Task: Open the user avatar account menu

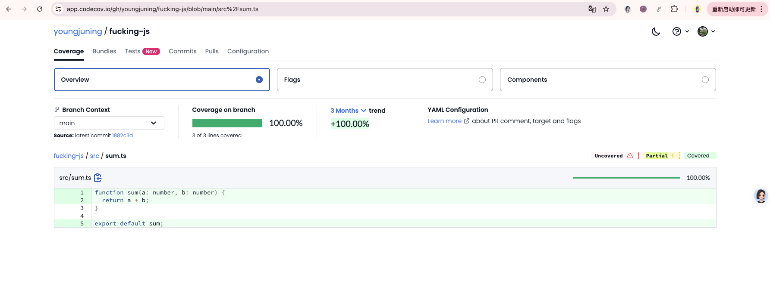Action: [706, 31]
